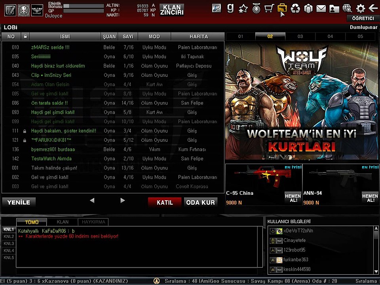Open the medal achievements icon
380x285 pixels.
pyautogui.click(x=256, y=8)
